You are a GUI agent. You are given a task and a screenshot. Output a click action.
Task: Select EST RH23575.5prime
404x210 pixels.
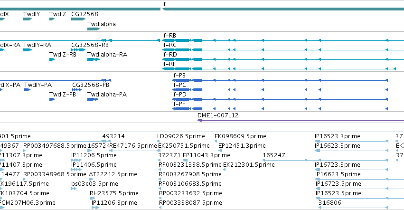tap(114, 194)
